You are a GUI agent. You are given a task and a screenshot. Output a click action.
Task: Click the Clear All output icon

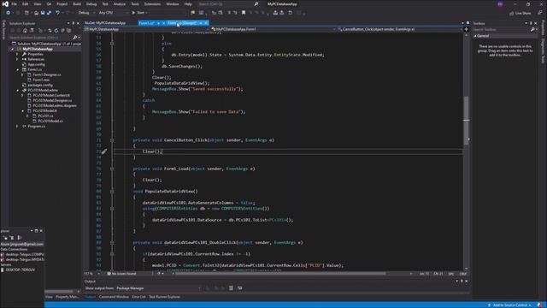231,288
